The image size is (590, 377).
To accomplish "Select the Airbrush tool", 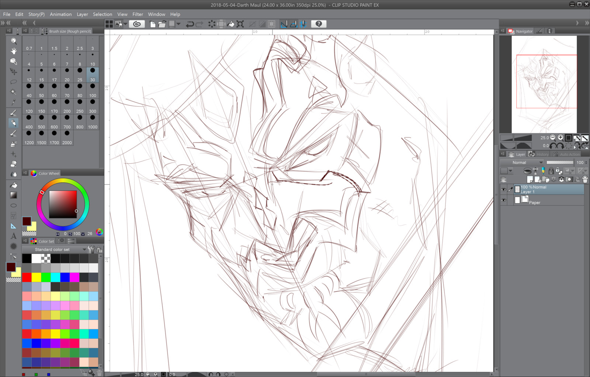I will (x=14, y=144).
